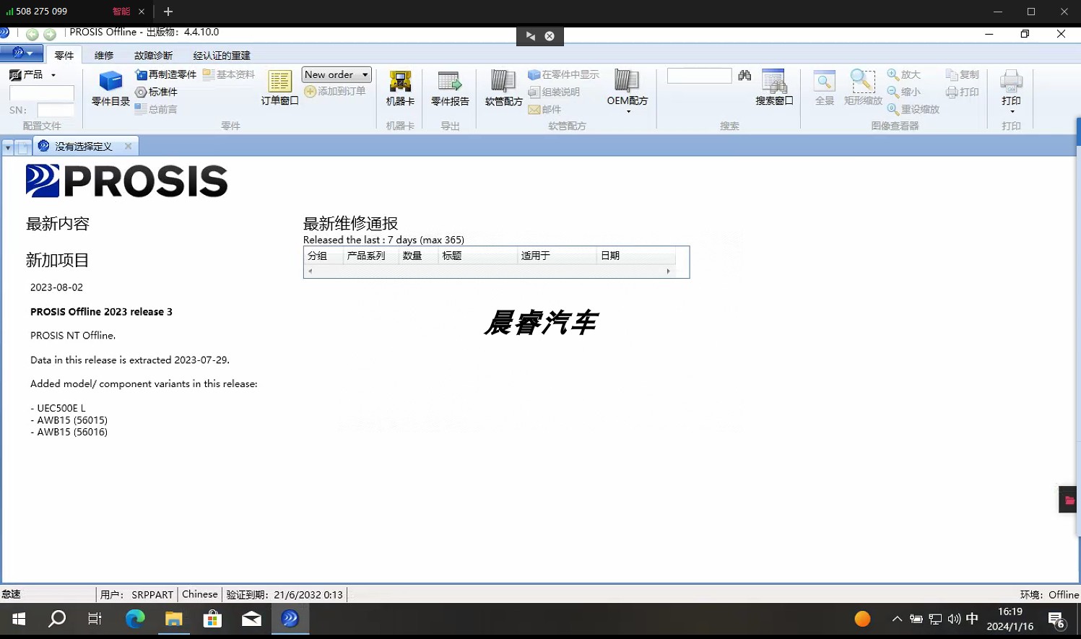Select 再制造零件 remanufactured parts
1081x639 pixels.
165,74
